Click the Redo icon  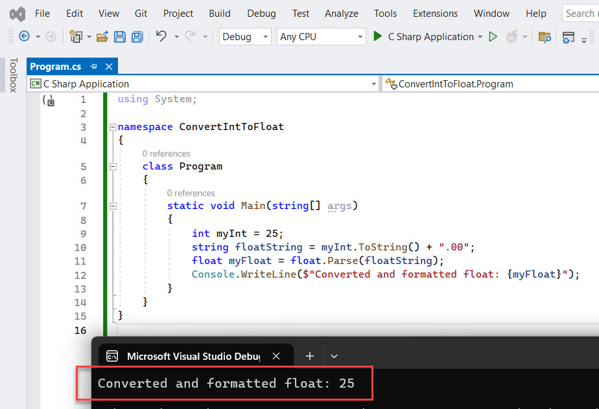click(189, 37)
